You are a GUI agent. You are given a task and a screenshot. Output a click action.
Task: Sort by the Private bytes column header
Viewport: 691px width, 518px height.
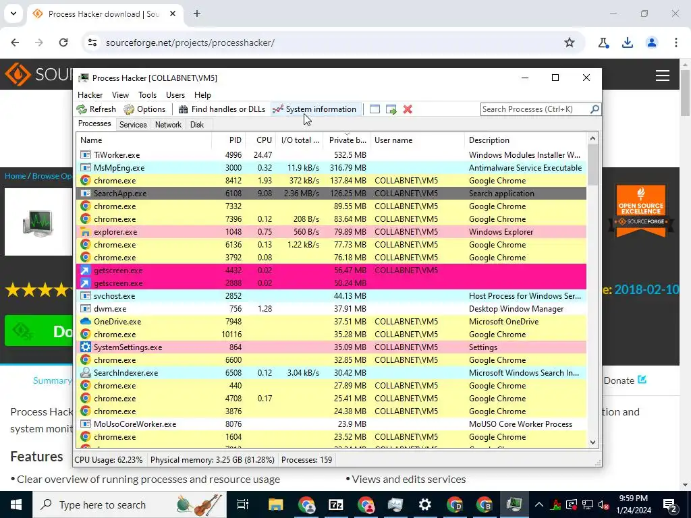347,140
